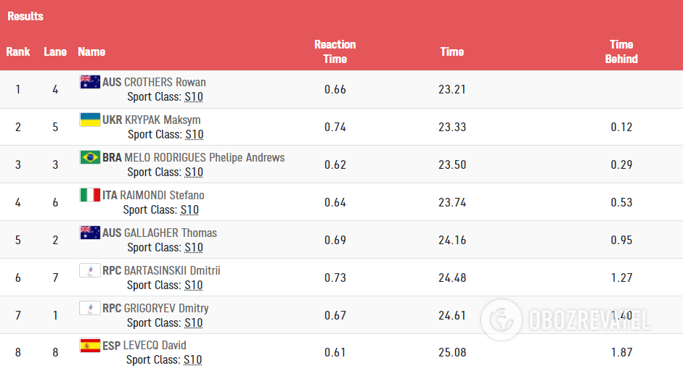The height and width of the screenshot is (371, 683).
Task: Open athlete KRYPAK Maksym's name link
Action: click(163, 120)
